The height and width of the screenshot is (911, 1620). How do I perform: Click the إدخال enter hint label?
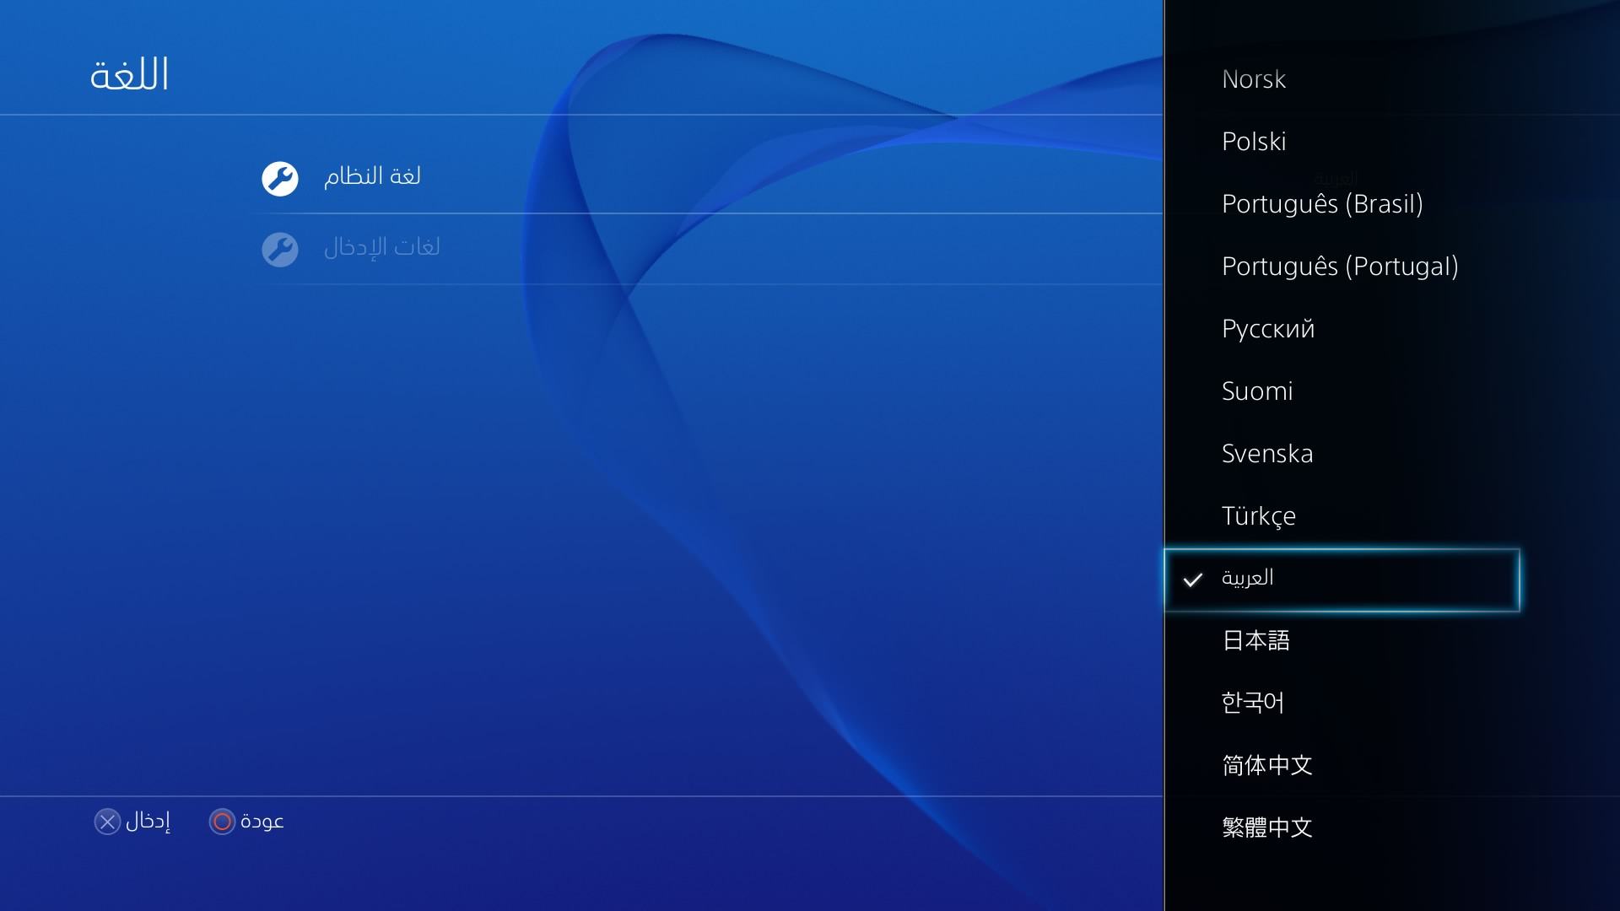pos(148,822)
